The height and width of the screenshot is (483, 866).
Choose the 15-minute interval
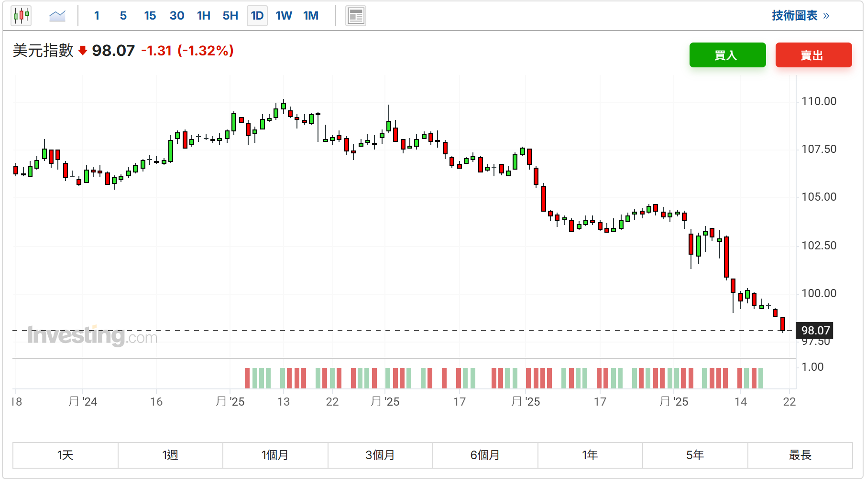coord(150,16)
